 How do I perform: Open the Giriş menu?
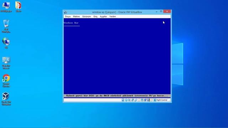[95, 17]
